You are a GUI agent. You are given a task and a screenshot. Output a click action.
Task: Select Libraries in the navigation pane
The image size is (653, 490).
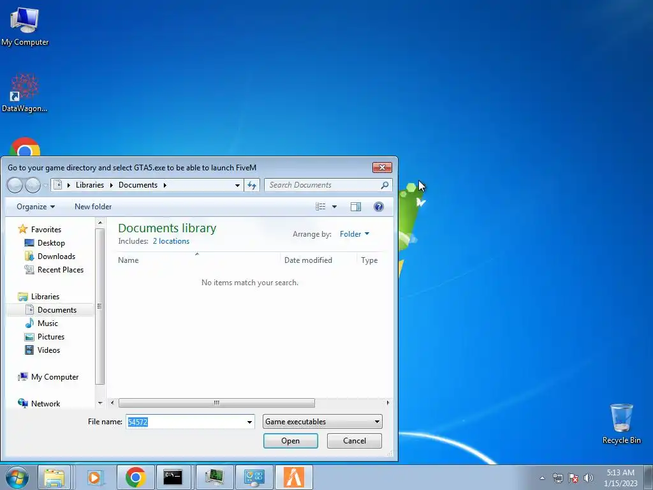45,296
